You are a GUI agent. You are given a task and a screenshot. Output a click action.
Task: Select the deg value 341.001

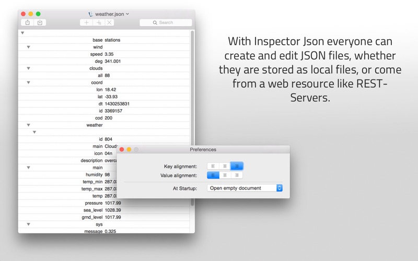tap(112, 61)
